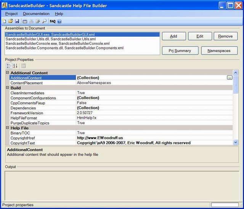Viewport: 244px width, 209px height.
Task: Select SandcastleBuilderConsole.exe assembly entry
Action: pyautogui.click(x=82, y=43)
